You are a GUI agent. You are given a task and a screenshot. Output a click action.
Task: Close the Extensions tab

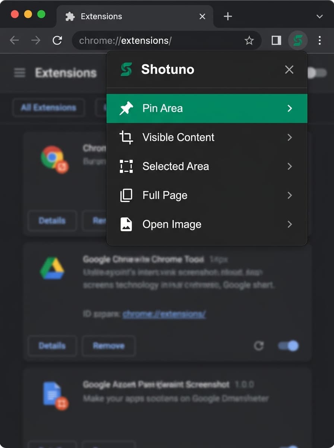point(202,16)
